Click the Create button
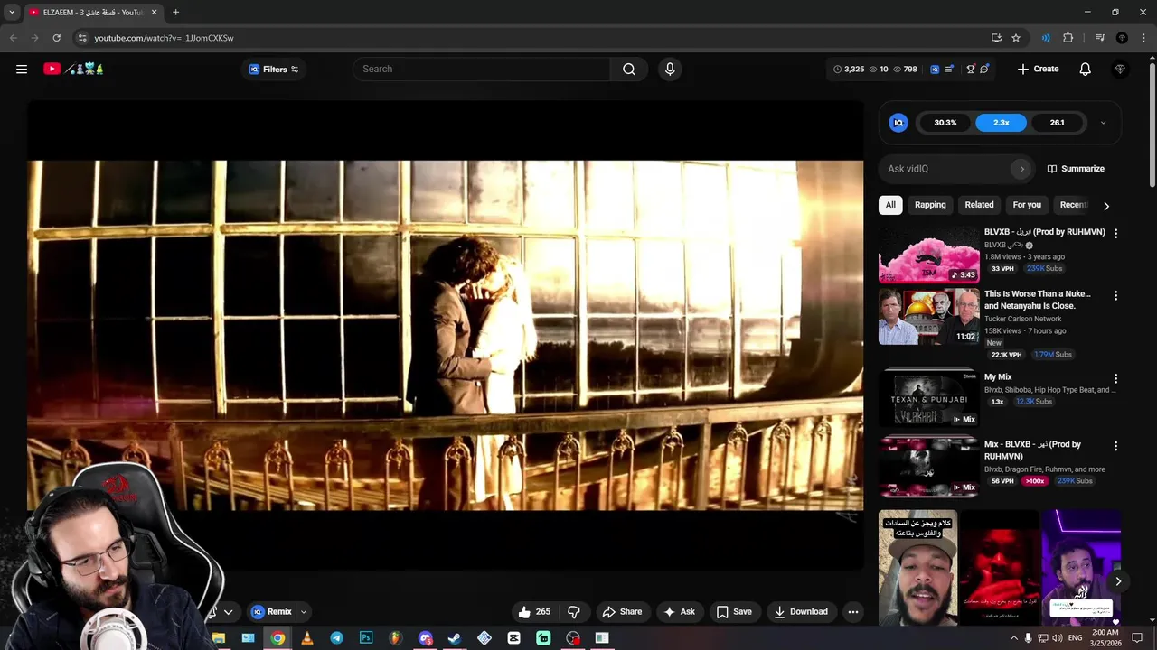Screen dimensions: 1157x650 point(1038,69)
